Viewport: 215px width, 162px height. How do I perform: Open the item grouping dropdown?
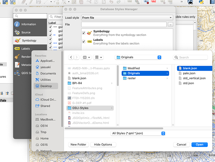pos(98,57)
